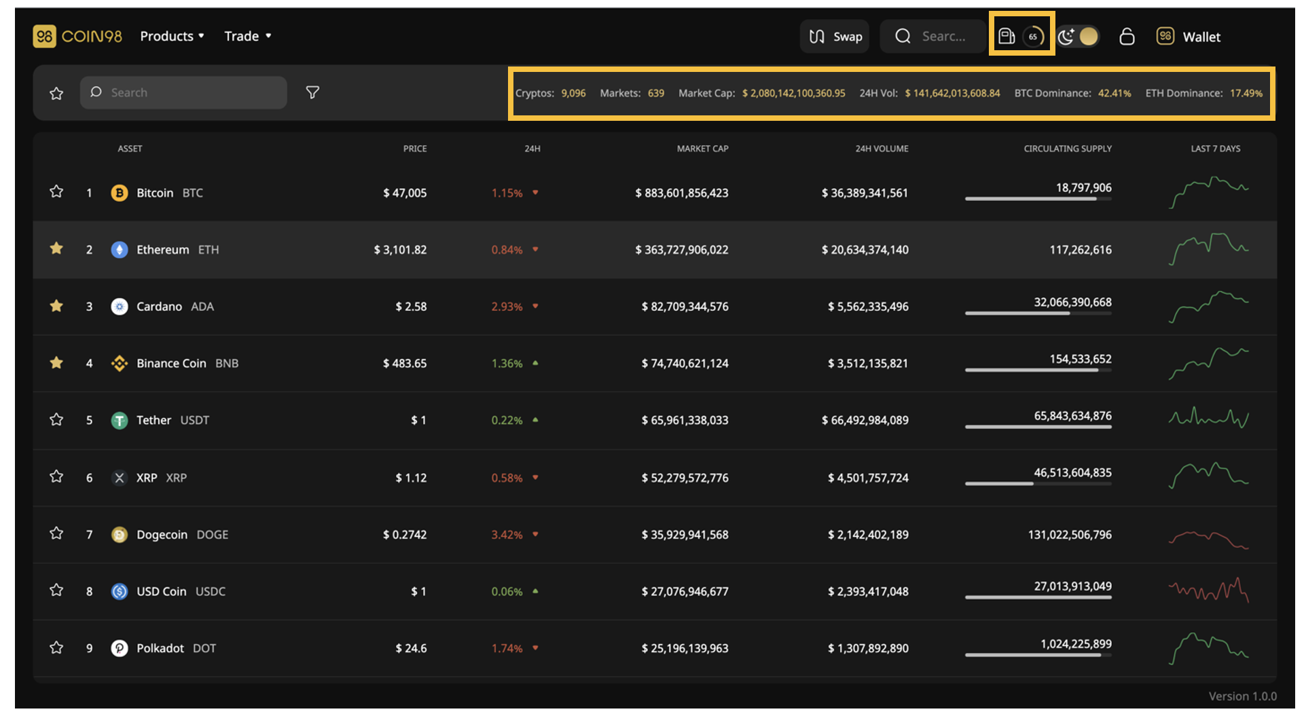
Task: Unfavorite Cardano via its star
Action: pyautogui.click(x=56, y=306)
